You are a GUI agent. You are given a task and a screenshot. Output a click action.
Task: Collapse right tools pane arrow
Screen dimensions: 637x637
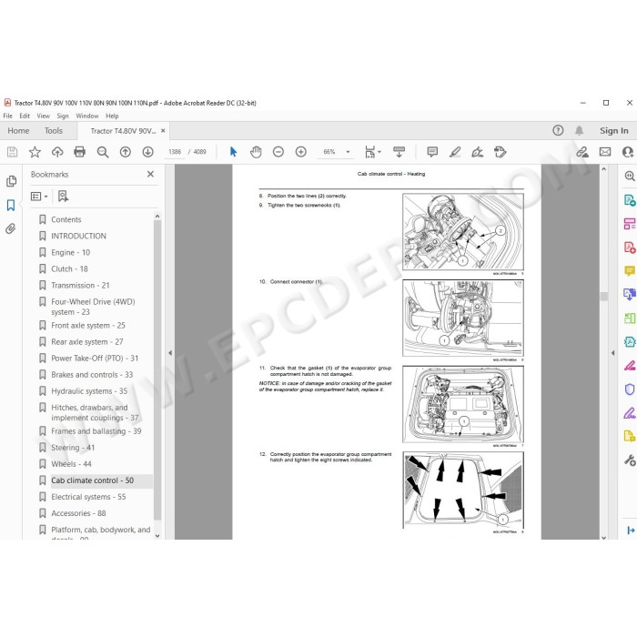pyautogui.click(x=612, y=353)
